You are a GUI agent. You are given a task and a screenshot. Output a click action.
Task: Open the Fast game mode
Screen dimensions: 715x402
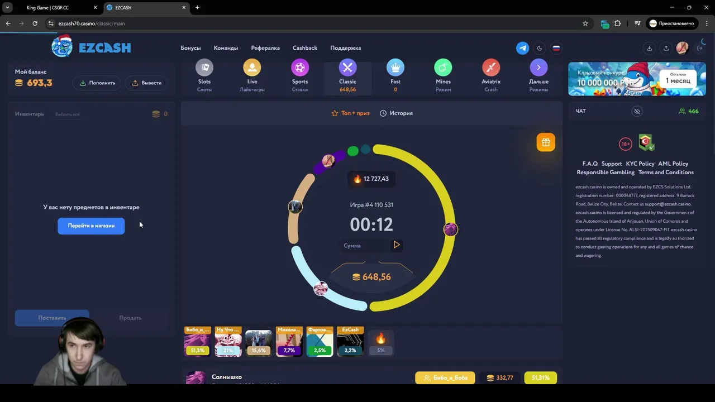click(395, 75)
